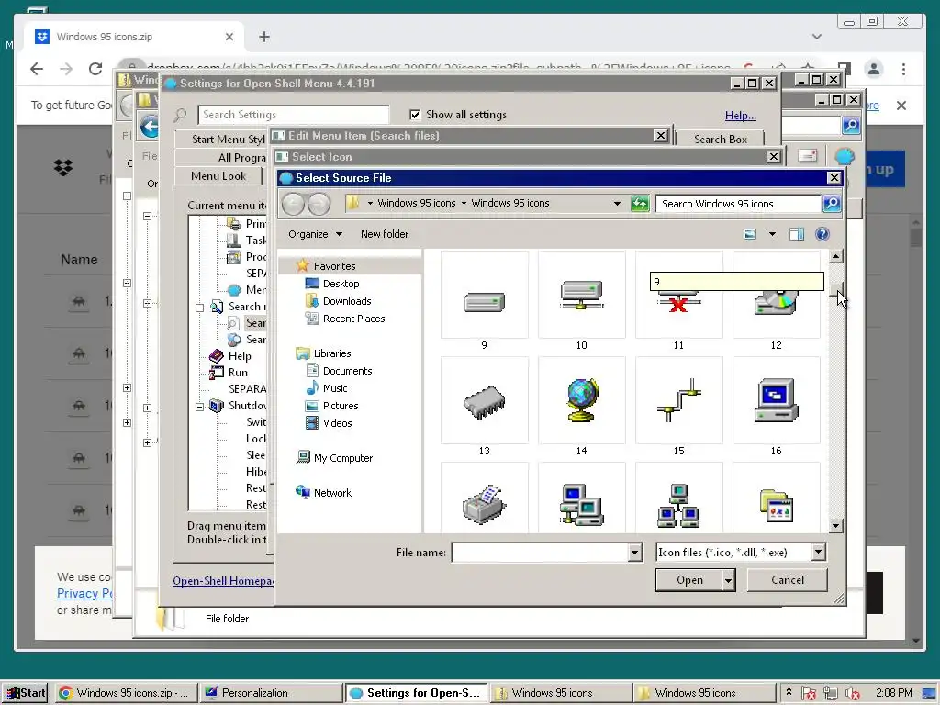940x705 pixels.
Task: Click the change view icon
Action: tap(750, 234)
